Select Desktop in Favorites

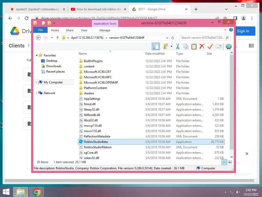click(52, 61)
